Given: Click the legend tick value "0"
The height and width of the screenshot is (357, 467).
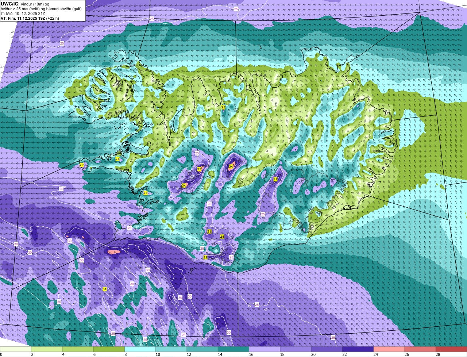Looking at the screenshot, I should tap(1, 354).
